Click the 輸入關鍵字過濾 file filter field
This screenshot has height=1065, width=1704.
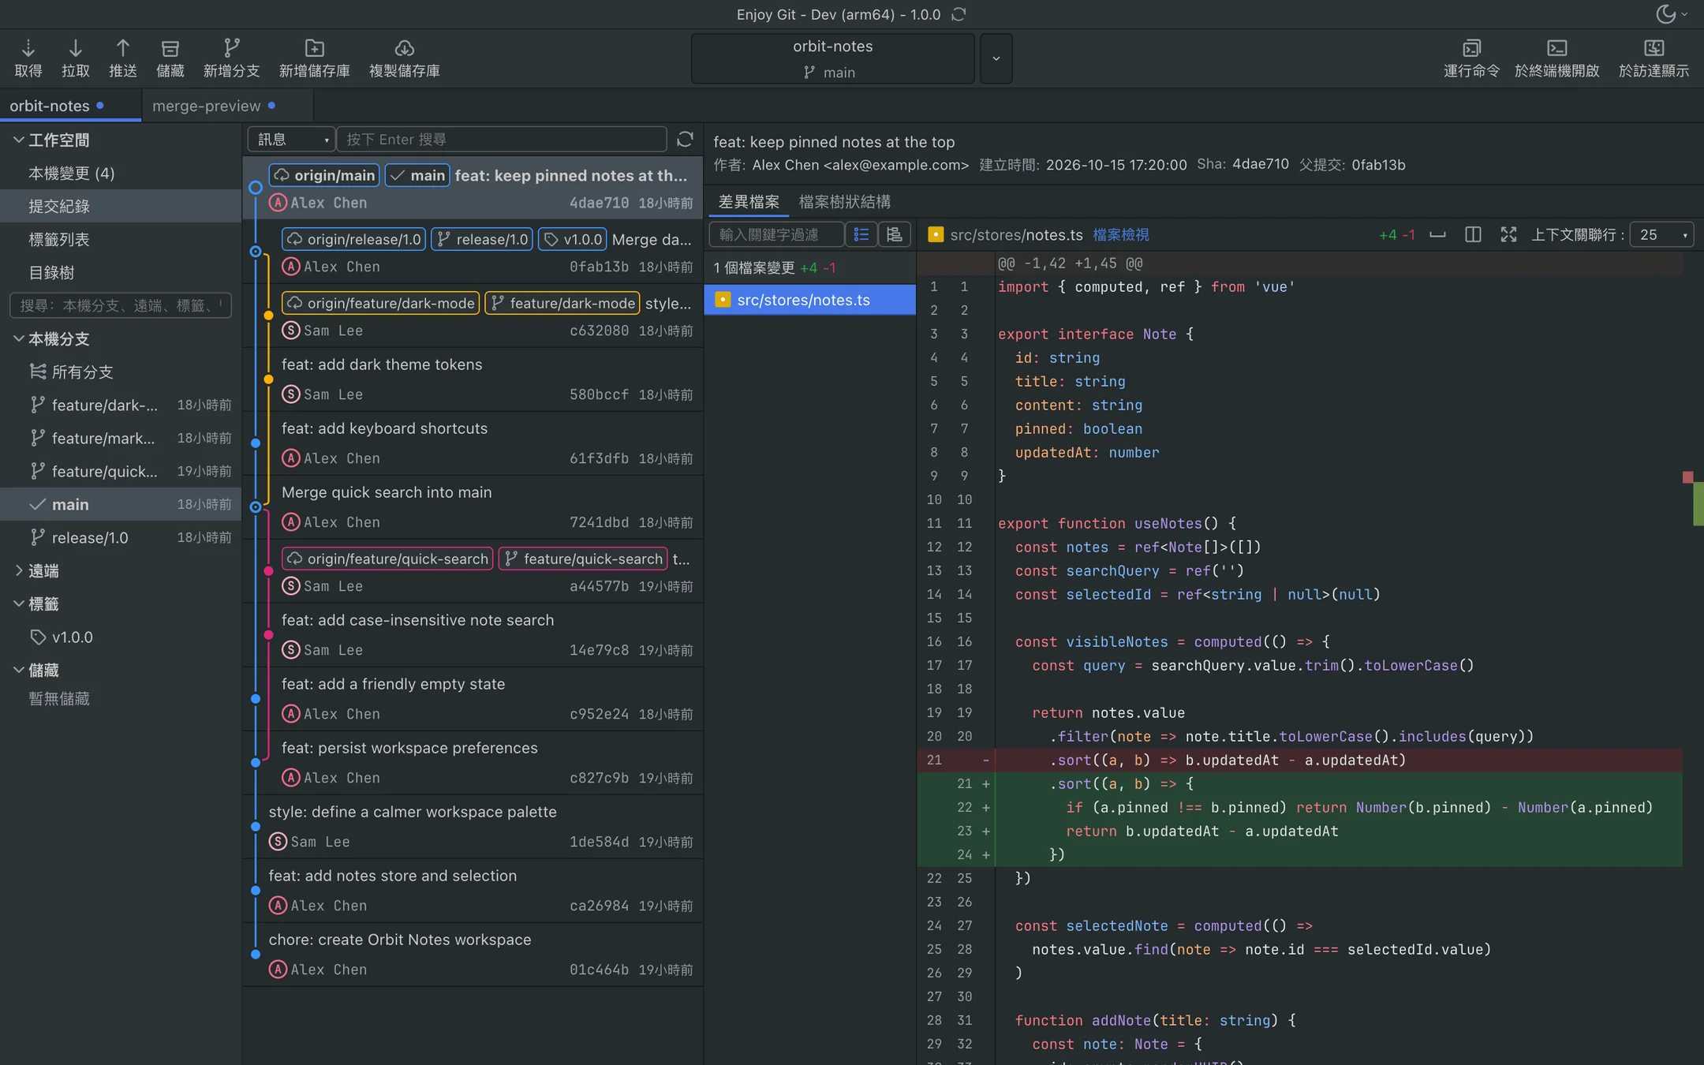coord(775,234)
